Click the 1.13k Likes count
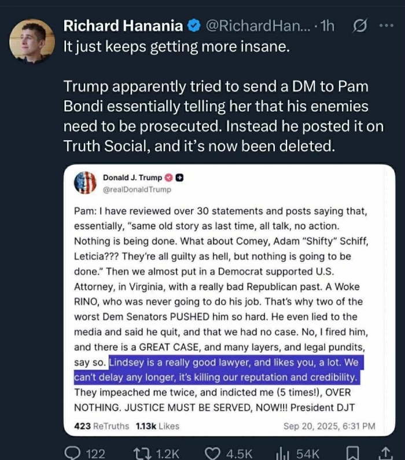Image resolution: width=405 pixels, height=460 pixels. [157, 426]
